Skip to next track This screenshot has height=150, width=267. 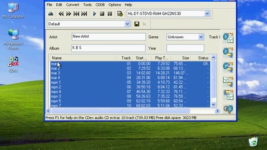[84, 14]
